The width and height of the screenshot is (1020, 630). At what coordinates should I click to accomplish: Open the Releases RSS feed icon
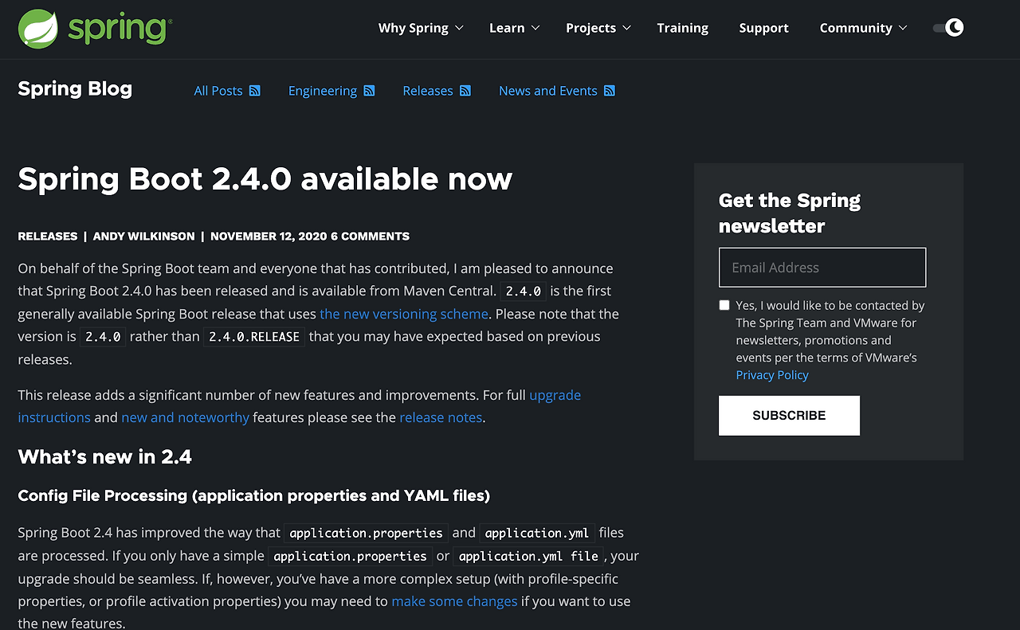[x=465, y=90]
